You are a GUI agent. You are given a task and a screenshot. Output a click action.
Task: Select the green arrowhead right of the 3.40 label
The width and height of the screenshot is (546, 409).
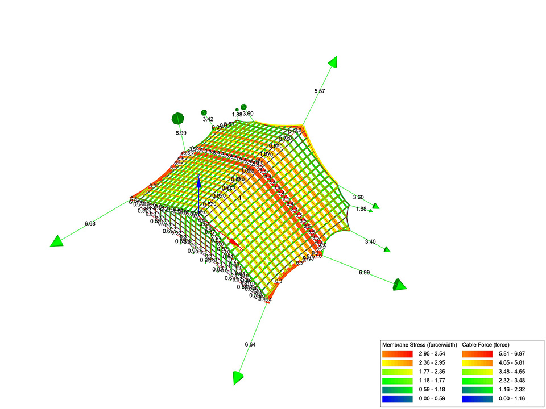(x=387, y=249)
